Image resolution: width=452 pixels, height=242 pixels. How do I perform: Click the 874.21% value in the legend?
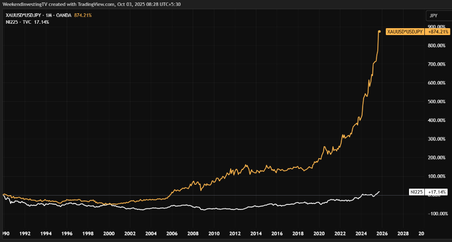click(x=82, y=15)
